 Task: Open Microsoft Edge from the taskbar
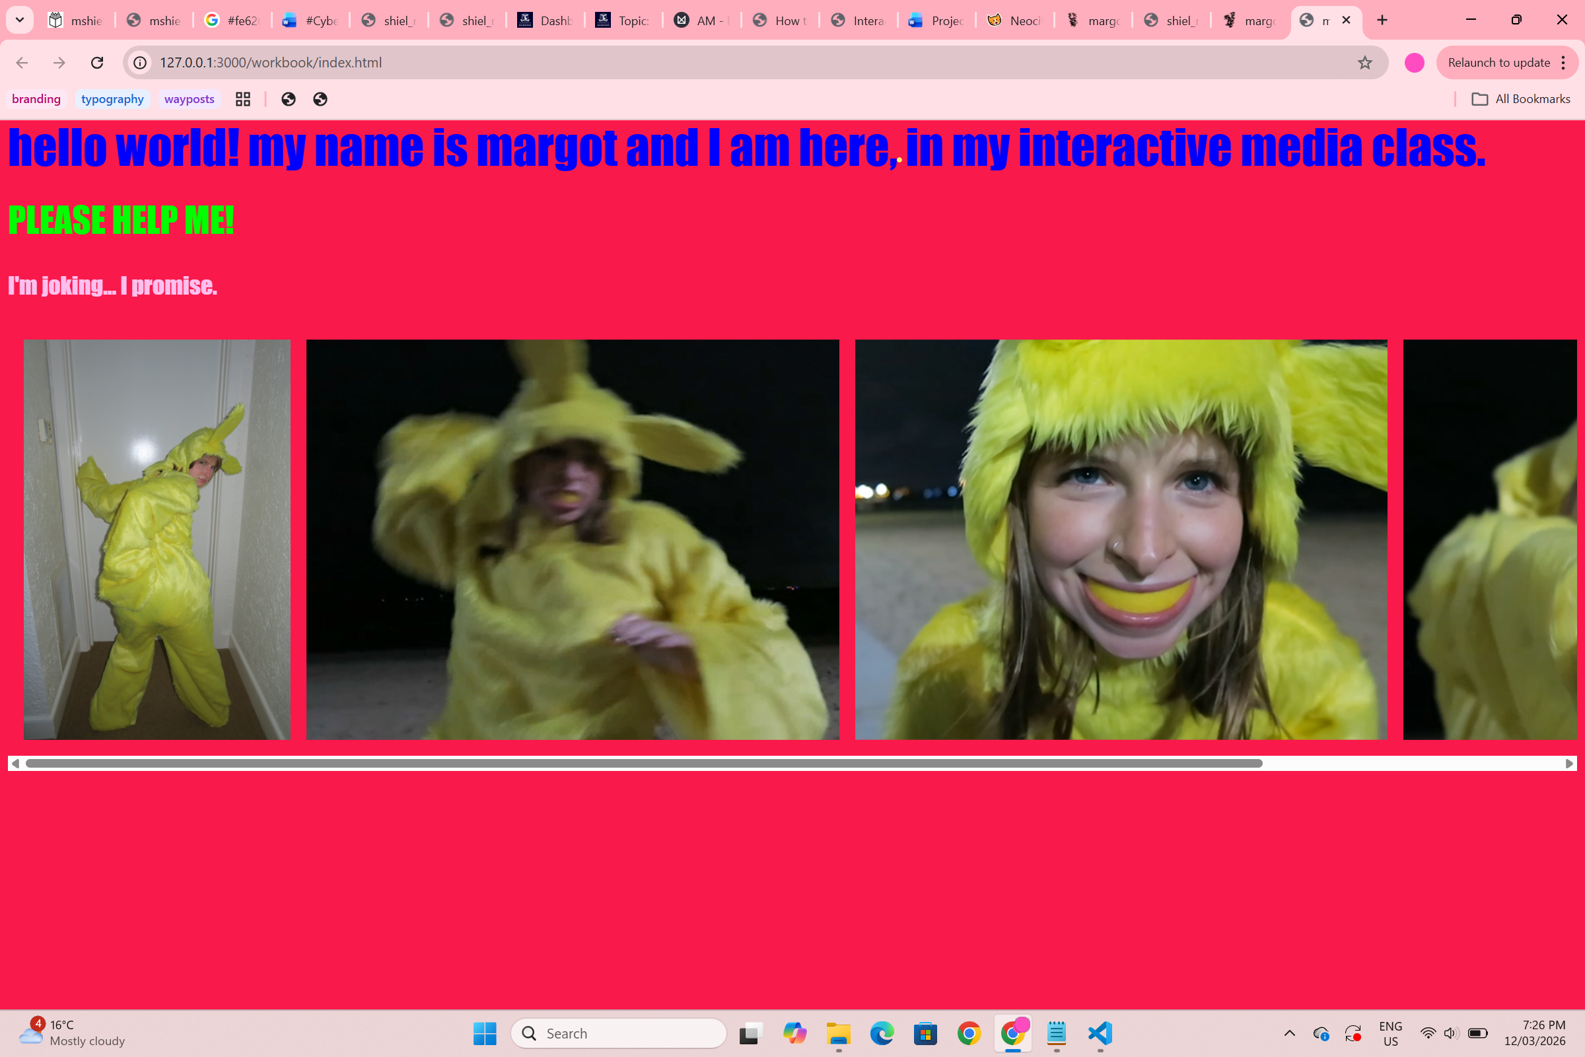pos(882,1033)
